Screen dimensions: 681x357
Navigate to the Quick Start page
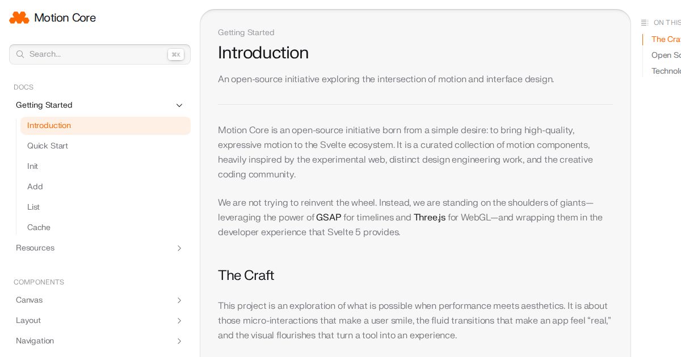click(48, 146)
